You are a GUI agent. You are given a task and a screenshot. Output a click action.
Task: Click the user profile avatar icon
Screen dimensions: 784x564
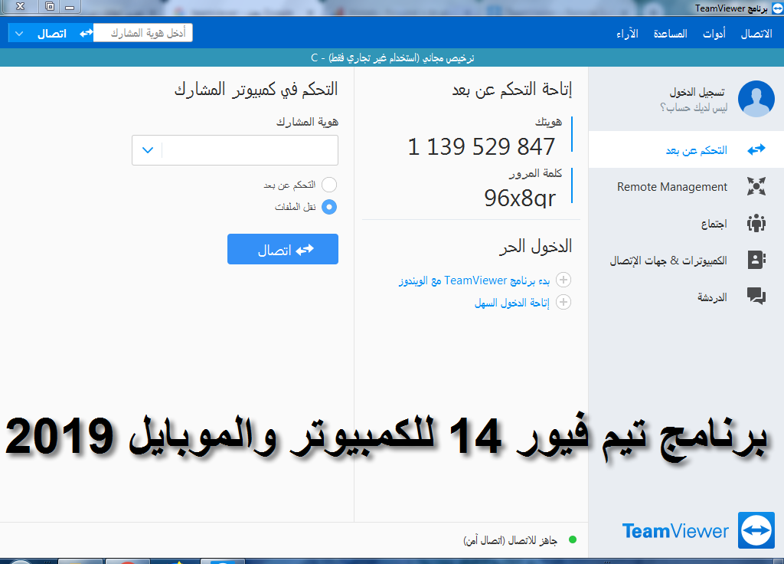click(x=756, y=99)
